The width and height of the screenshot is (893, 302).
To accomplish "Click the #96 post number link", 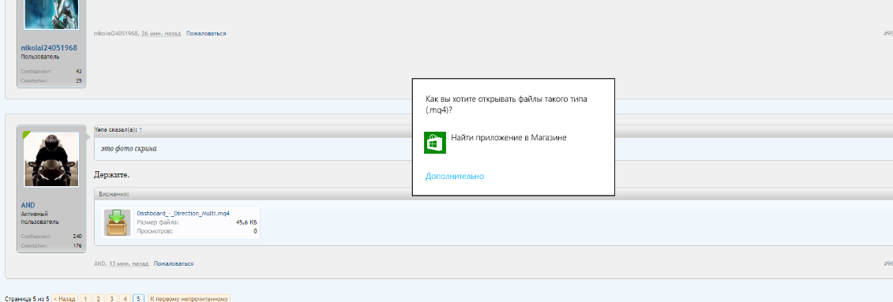I will 888,264.
